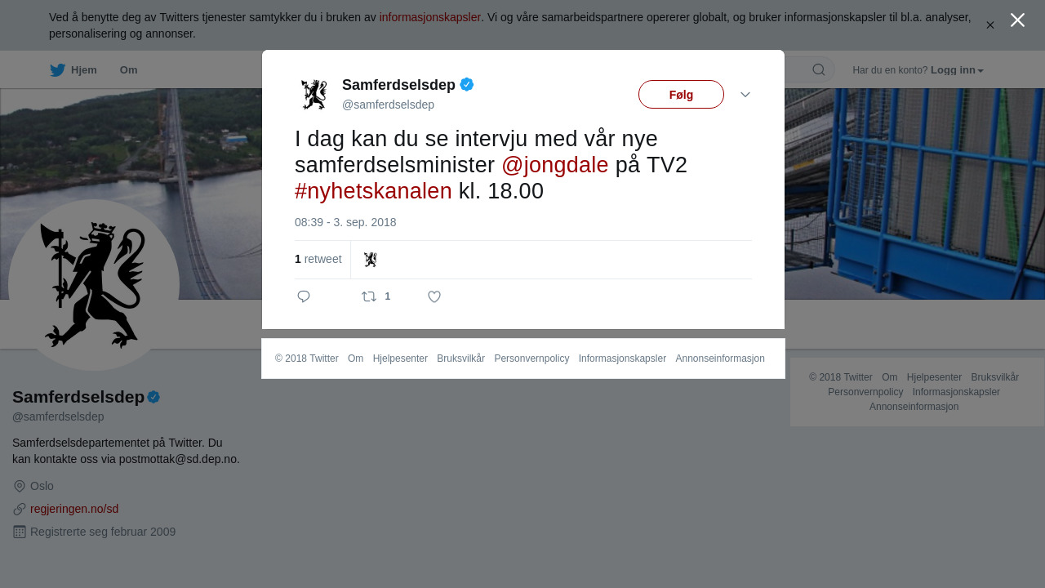Open the #nyhetskanalen hashtag
Viewport: 1045px width, 588px height.
373,191
